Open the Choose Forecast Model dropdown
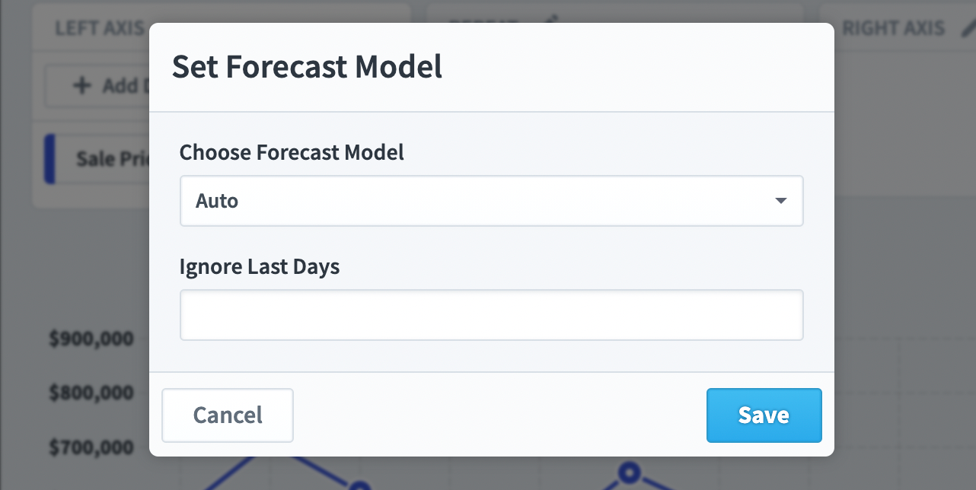The width and height of the screenshot is (976, 490). [491, 201]
